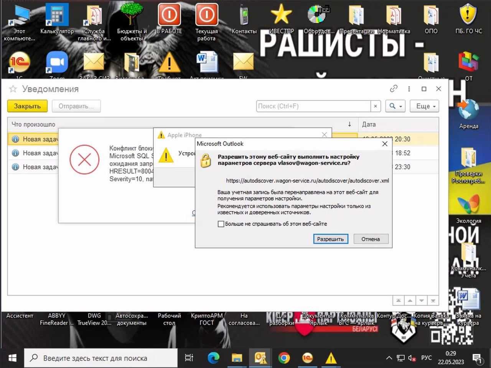Launch Zoom desktop shortcut
Screen dimensions: 491x368
pos(57,63)
